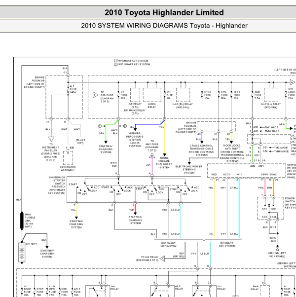
Task: Click the triangle connector marked C
Action: point(162,259)
